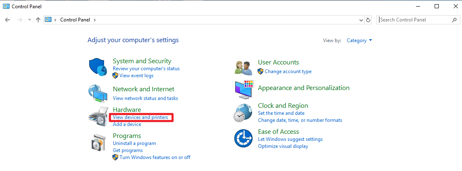Open recent locations dropdown arrow

[29, 20]
